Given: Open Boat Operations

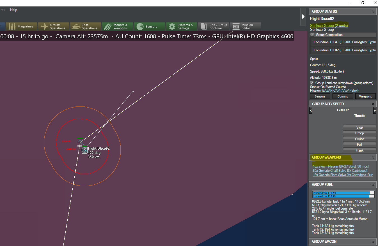Looking at the screenshot, I should pyautogui.click(x=85, y=27).
